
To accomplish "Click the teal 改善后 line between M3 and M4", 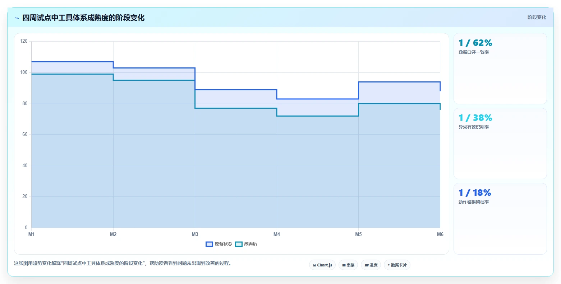I will click(x=236, y=108).
